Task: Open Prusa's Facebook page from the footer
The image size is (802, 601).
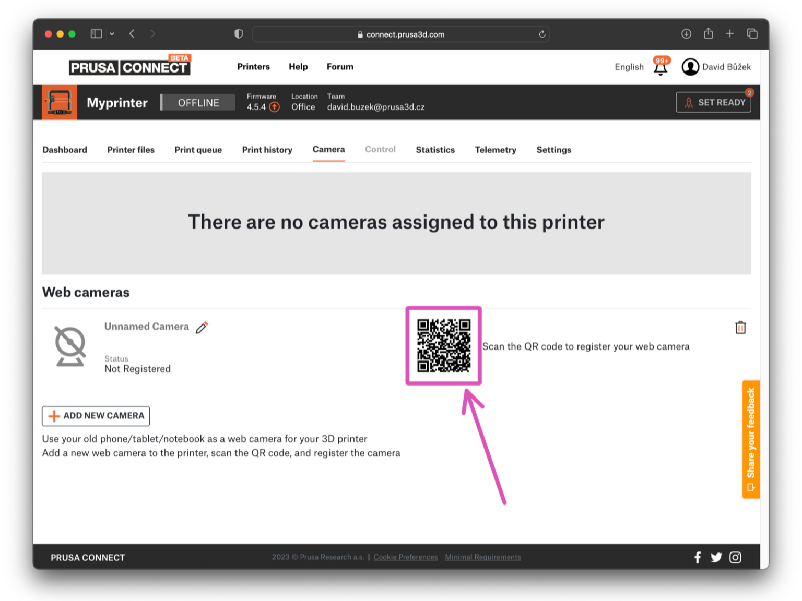Action: coord(698,557)
